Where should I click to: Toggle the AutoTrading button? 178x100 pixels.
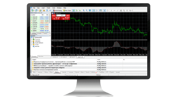coord(57,10)
